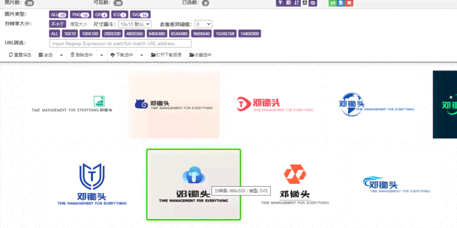Click the copy icon right of letter A
Image resolution: width=457 pixels, height=228 pixels.
(313, 3)
